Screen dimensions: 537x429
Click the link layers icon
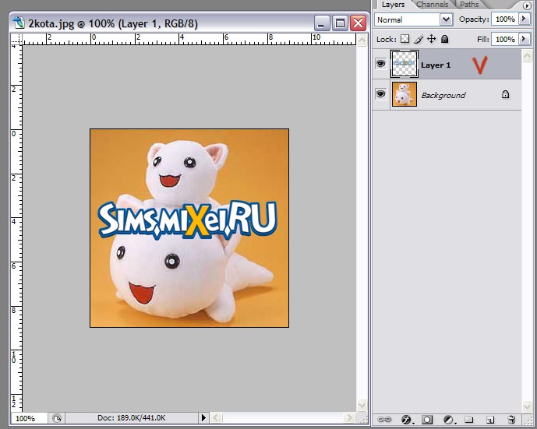(384, 420)
